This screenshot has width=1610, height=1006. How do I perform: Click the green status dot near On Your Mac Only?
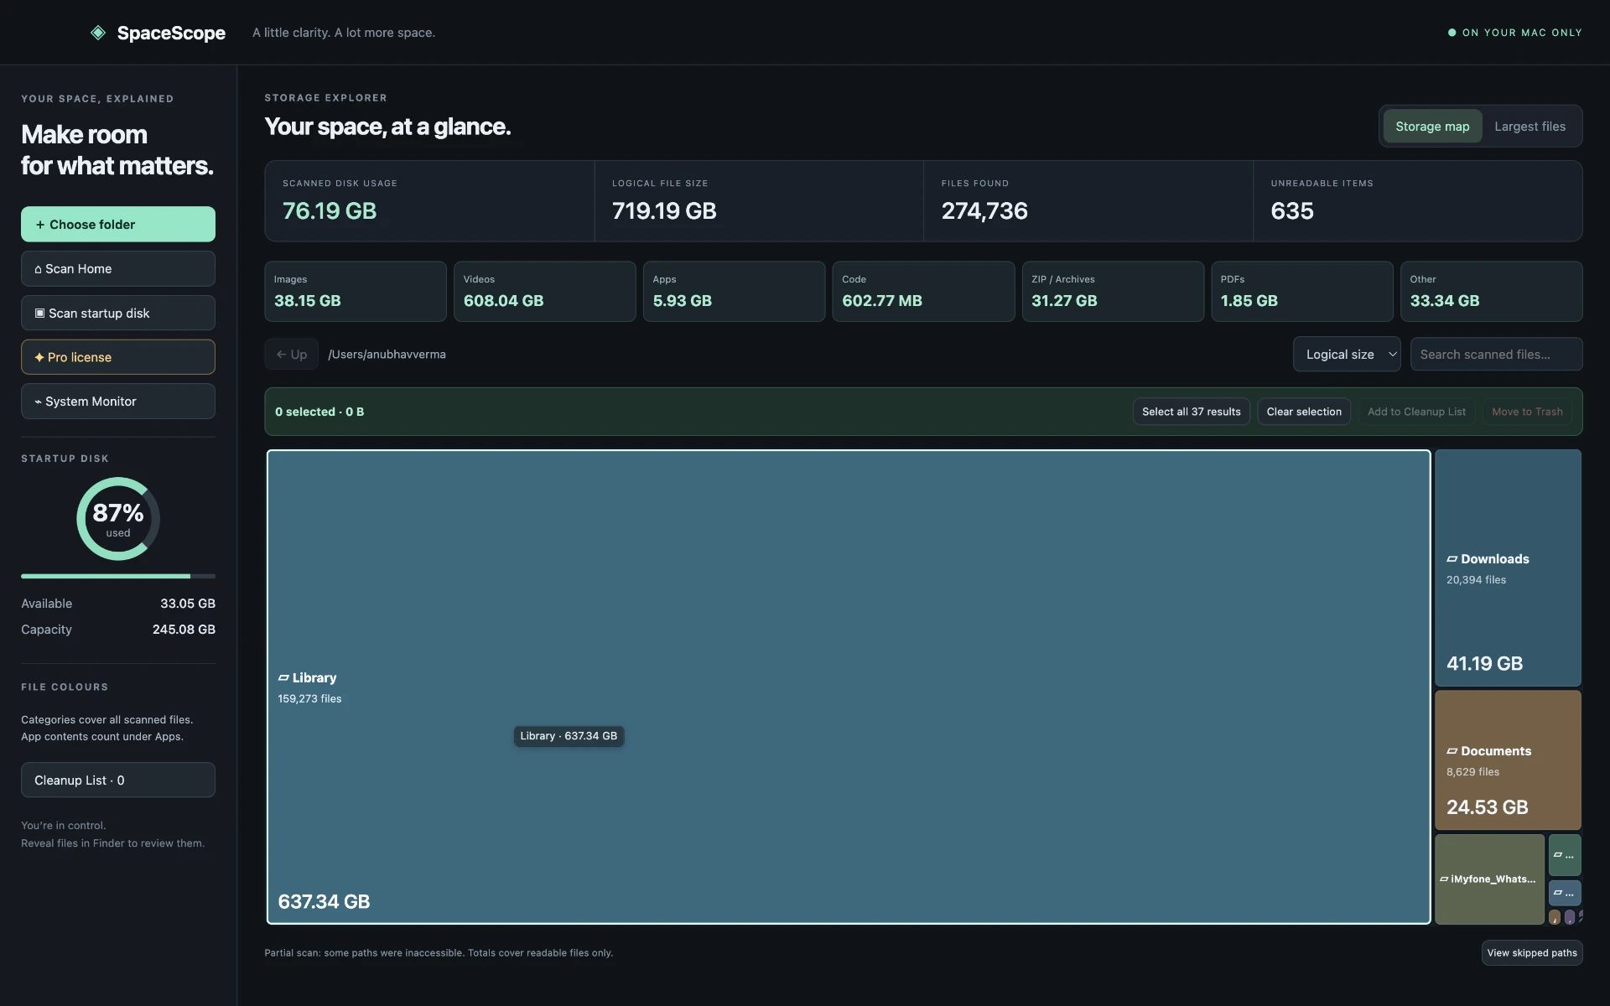pos(1452,33)
